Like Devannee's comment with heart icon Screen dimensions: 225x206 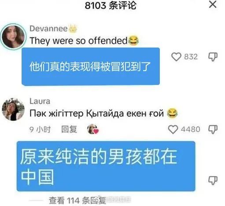(x=176, y=57)
